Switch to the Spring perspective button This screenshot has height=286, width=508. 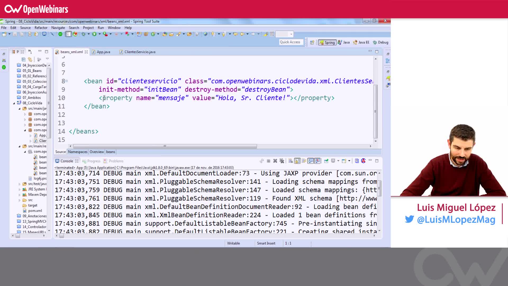tap(327, 42)
